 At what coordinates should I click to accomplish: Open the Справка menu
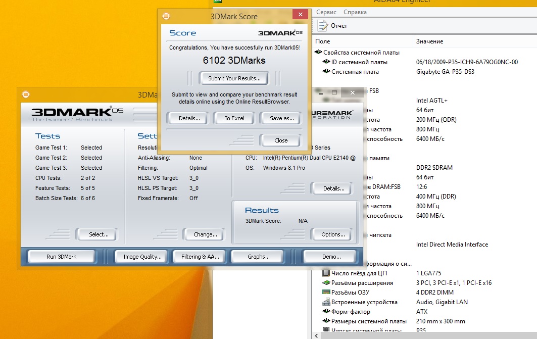[355, 12]
